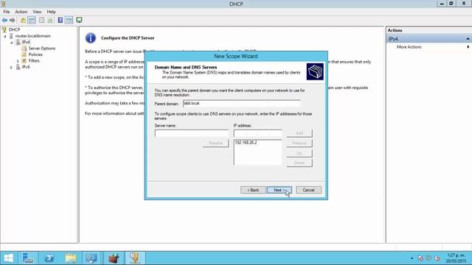
Task: Click the Up one level folder icon
Action: tap(23, 20)
